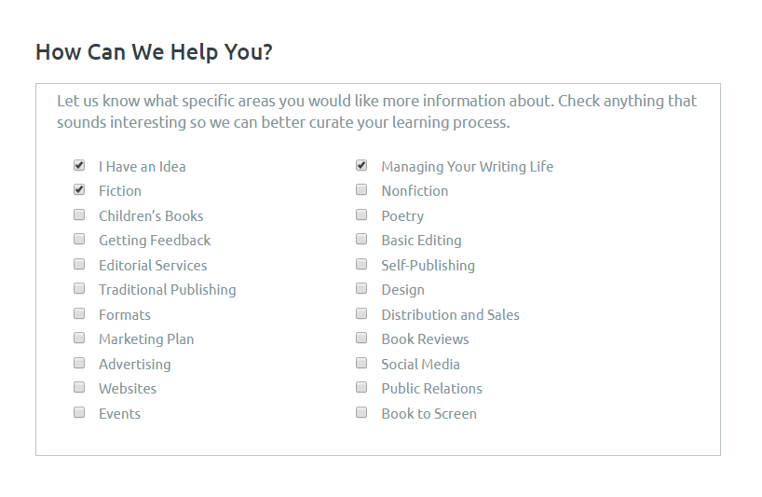Screen dimensions: 762x497
Task: Select the Design checkbox
Action: [x=361, y=289]
